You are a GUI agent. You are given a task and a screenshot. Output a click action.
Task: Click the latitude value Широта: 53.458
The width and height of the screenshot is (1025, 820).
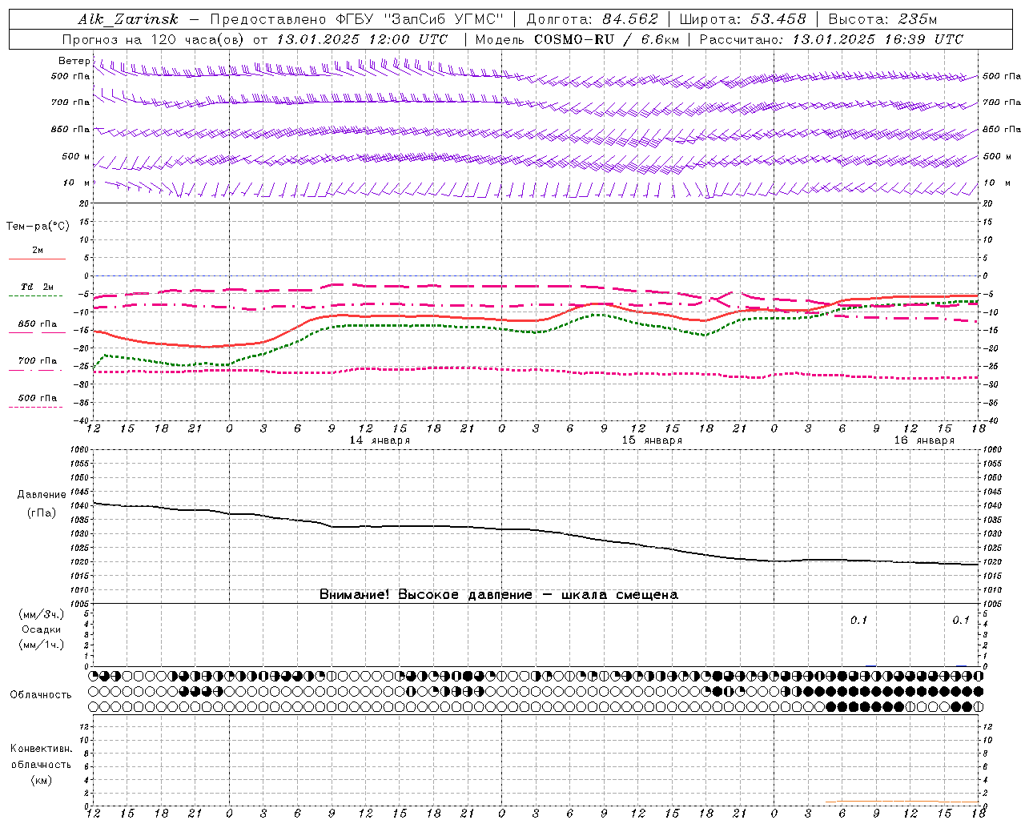742,19
